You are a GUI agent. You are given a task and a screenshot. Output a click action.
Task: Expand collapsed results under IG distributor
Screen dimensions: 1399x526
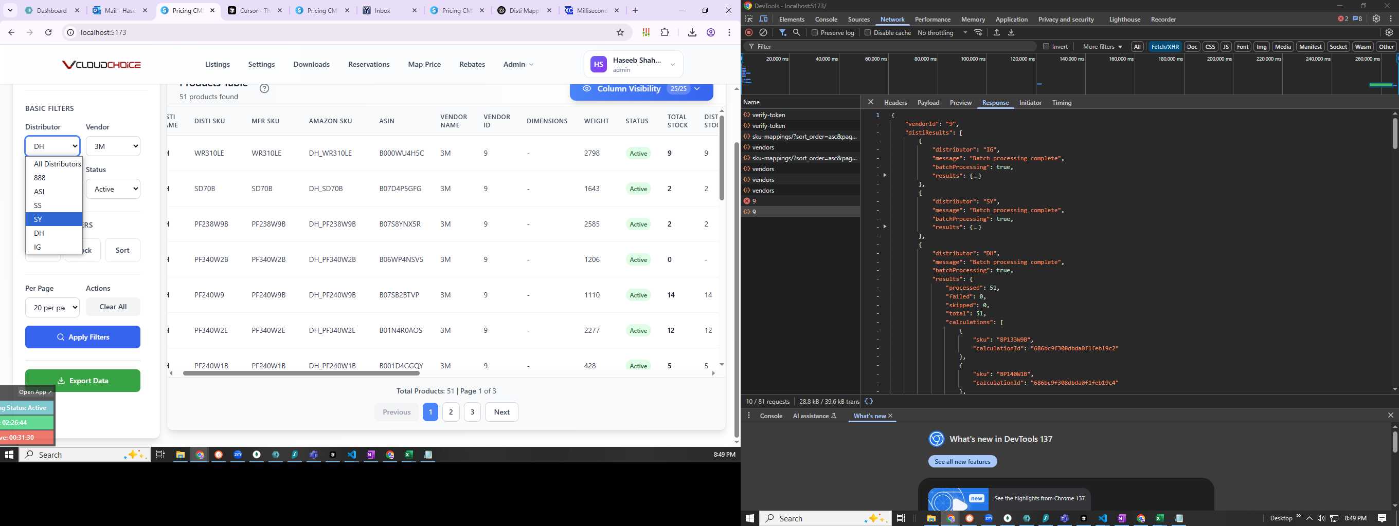(x=885, y=175)
